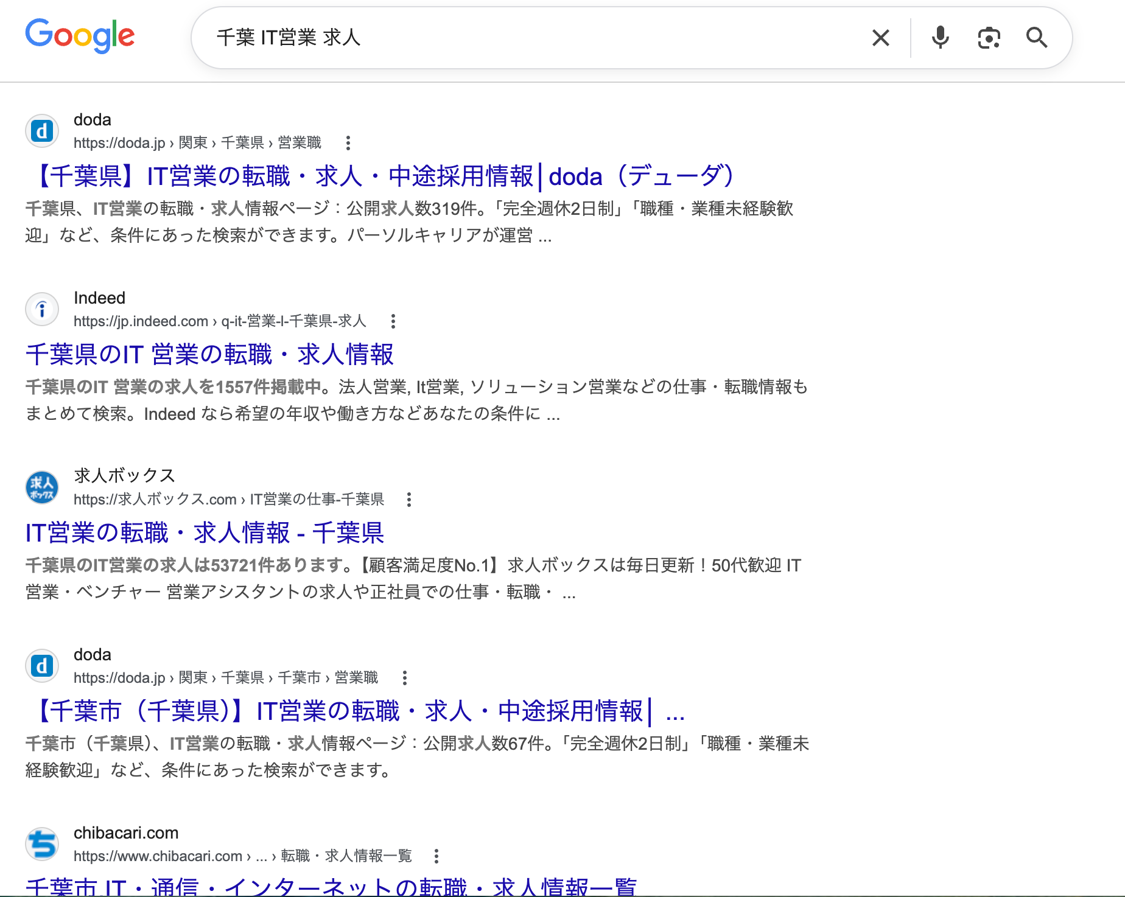Click the chibacari.com favicon icon
This screenshot has height=897, width=1125.
pyautogui.click(x=42, y=844)
